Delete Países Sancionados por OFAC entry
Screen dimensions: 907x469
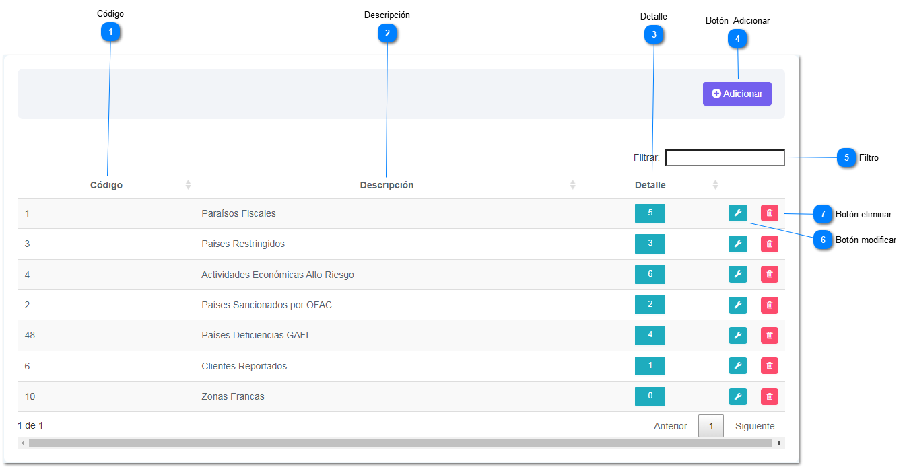pos(770,305)
